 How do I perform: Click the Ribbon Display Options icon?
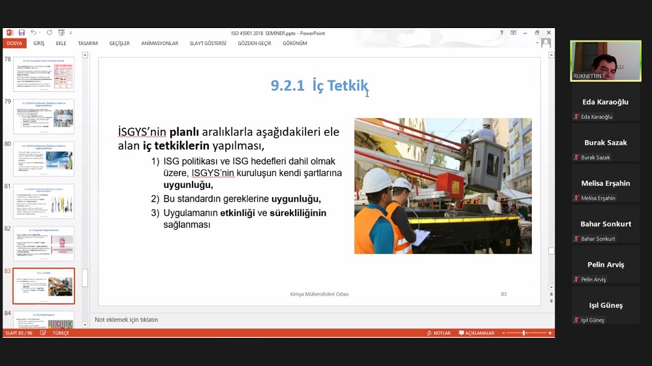tap(514, 33)
